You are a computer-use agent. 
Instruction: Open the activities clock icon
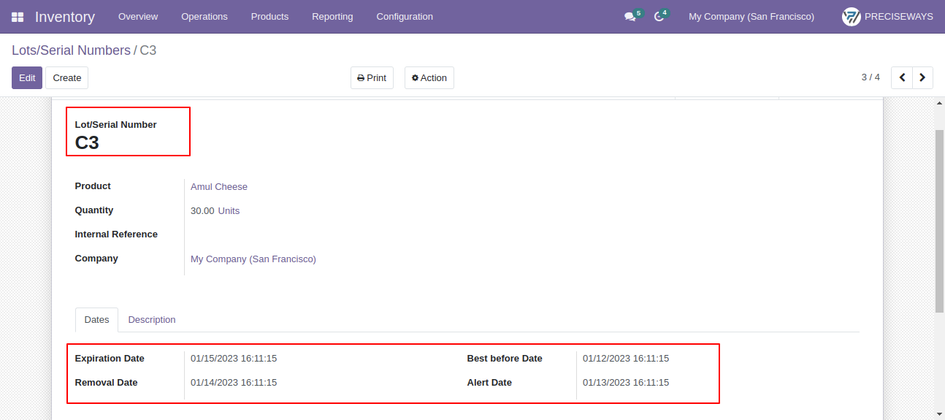659,16
